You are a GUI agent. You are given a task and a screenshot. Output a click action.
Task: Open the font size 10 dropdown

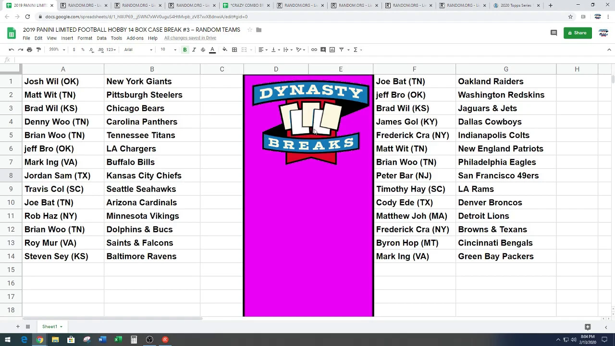(168, 49)
